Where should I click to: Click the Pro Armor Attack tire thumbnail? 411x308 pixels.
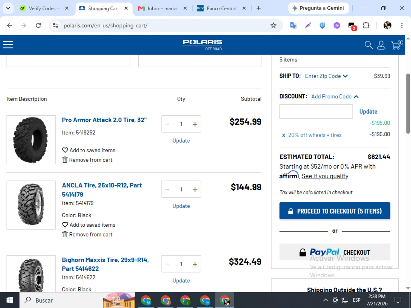click(x=31, y=140)
